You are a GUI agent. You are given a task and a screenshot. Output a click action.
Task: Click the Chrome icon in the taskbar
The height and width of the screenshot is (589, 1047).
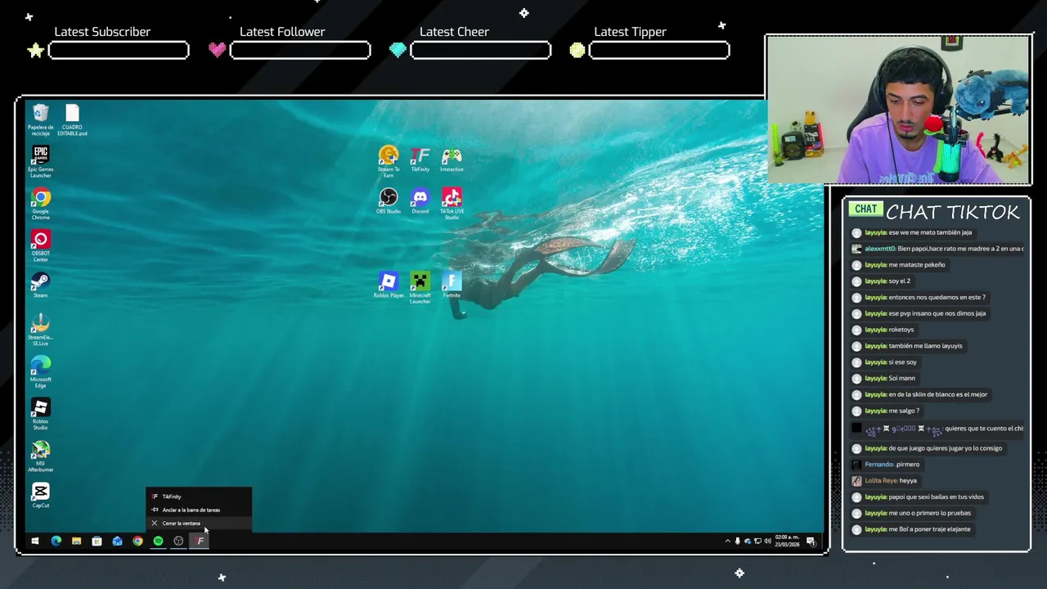[137, 541]
